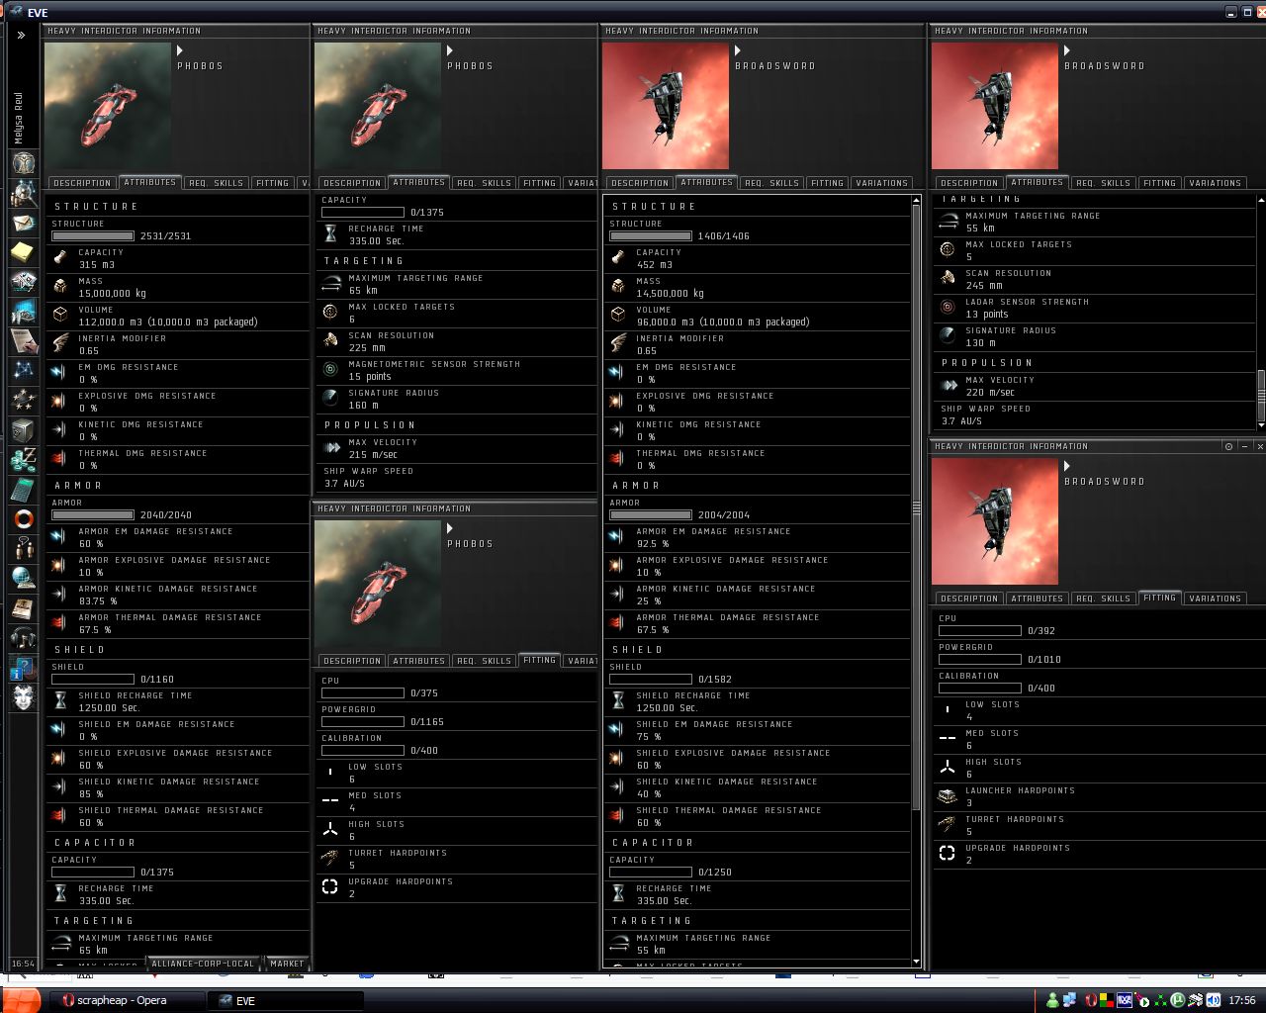Click the in-game clock showing 16:54
Image resolution: width=1266 pixels, height=1013 pixels.
coord(23,964)
